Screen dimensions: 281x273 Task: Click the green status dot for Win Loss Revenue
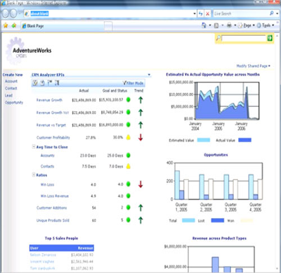click(129, 196)
